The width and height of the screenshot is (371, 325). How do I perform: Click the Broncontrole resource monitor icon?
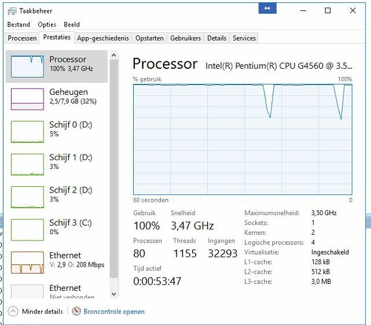(x=76, y=311)
